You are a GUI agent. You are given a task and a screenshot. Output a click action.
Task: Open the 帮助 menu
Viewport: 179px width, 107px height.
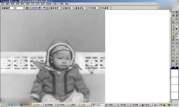tap(62, 4)
